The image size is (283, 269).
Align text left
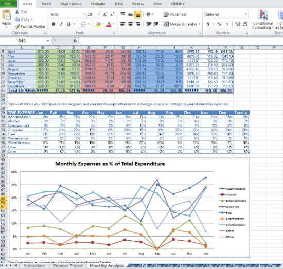pyautogui.click(x=123, y=24)
